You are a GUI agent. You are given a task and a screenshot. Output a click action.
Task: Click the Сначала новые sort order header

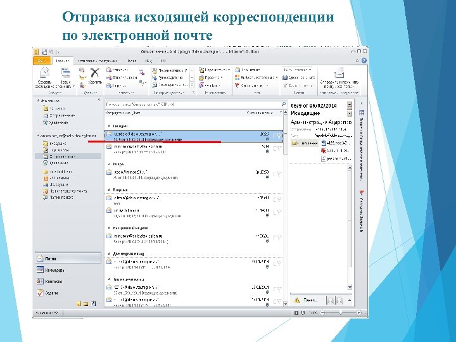point(260,113)
